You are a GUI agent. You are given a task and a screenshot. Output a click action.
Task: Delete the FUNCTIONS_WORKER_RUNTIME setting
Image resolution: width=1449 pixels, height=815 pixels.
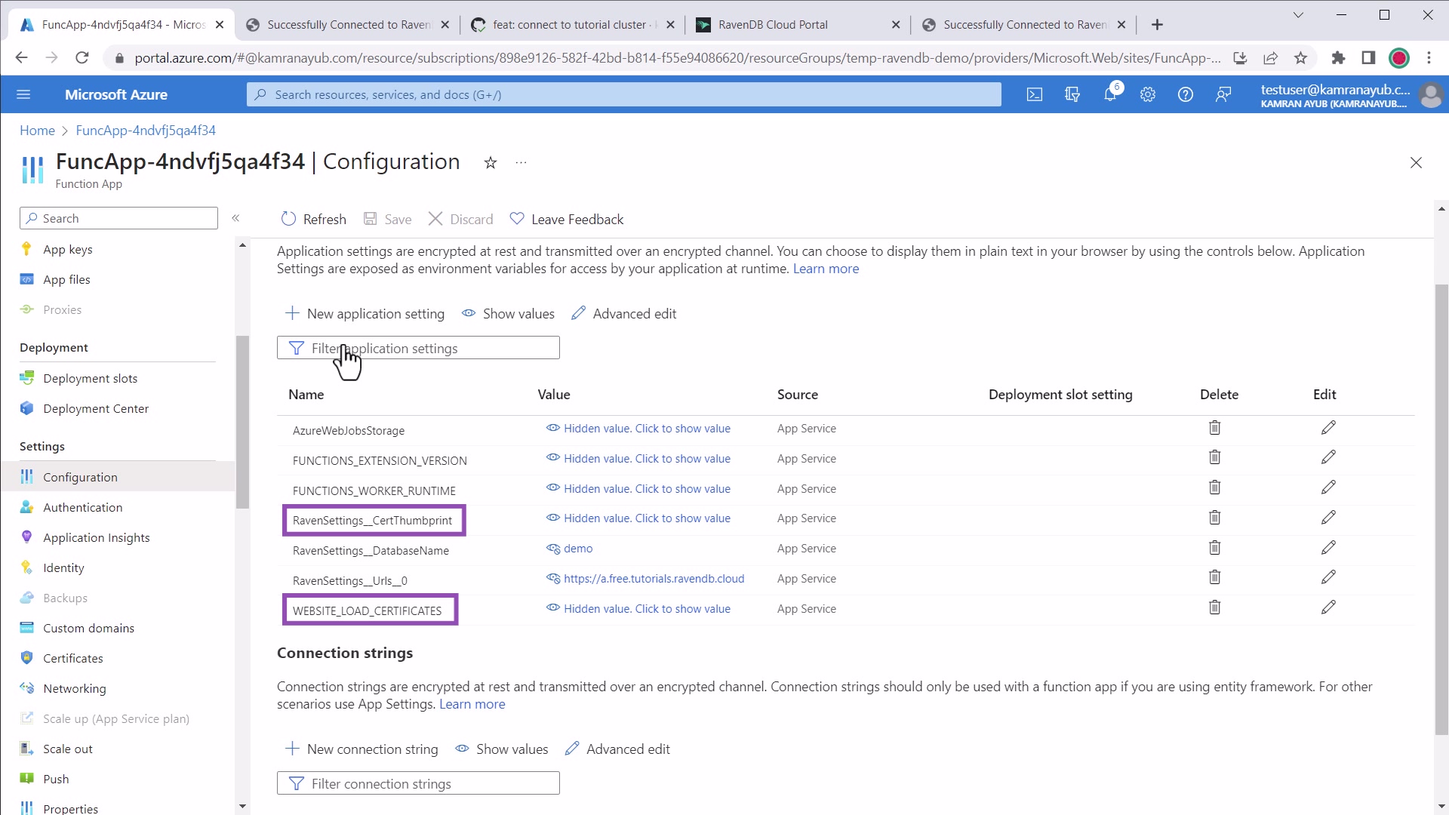pyautogui.click(x=1214, y=487)
